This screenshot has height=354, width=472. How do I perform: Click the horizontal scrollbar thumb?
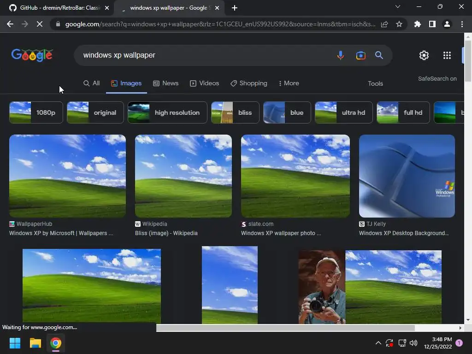285,328
